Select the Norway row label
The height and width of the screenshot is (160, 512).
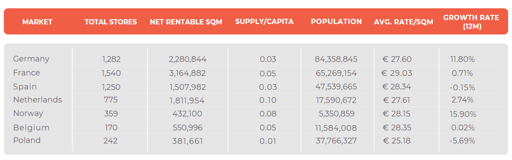(x=28, y=113)
